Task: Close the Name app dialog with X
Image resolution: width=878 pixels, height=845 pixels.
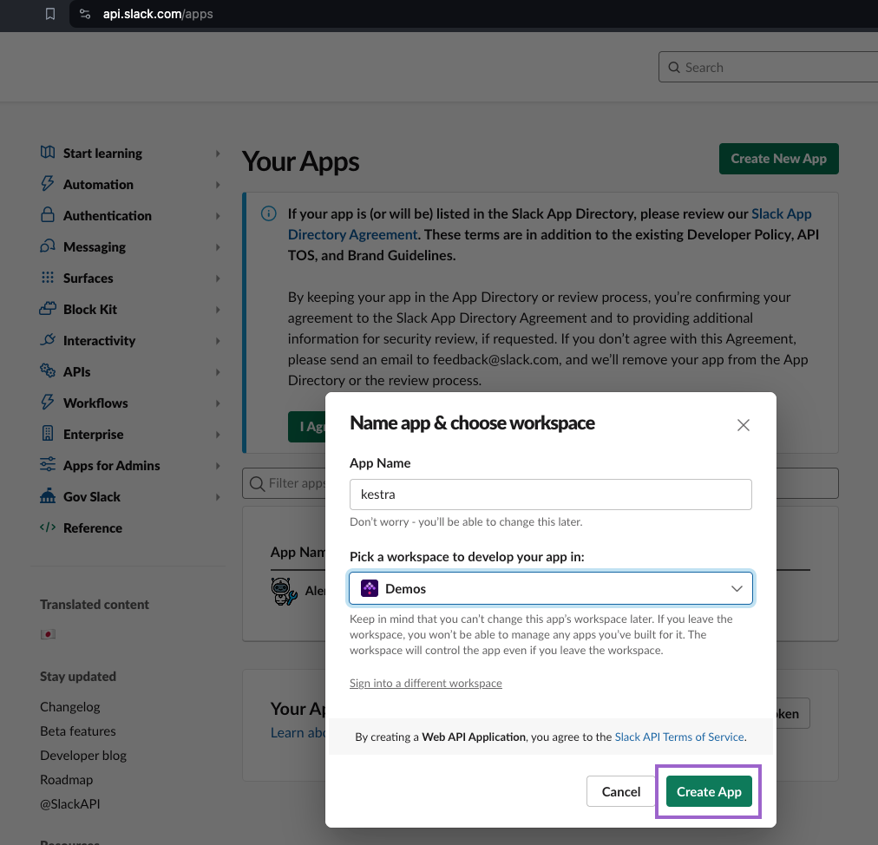Action: tap(743, 425)
